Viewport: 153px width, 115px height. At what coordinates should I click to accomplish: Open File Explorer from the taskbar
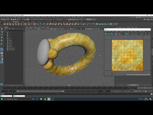click(x=41, y=99)
